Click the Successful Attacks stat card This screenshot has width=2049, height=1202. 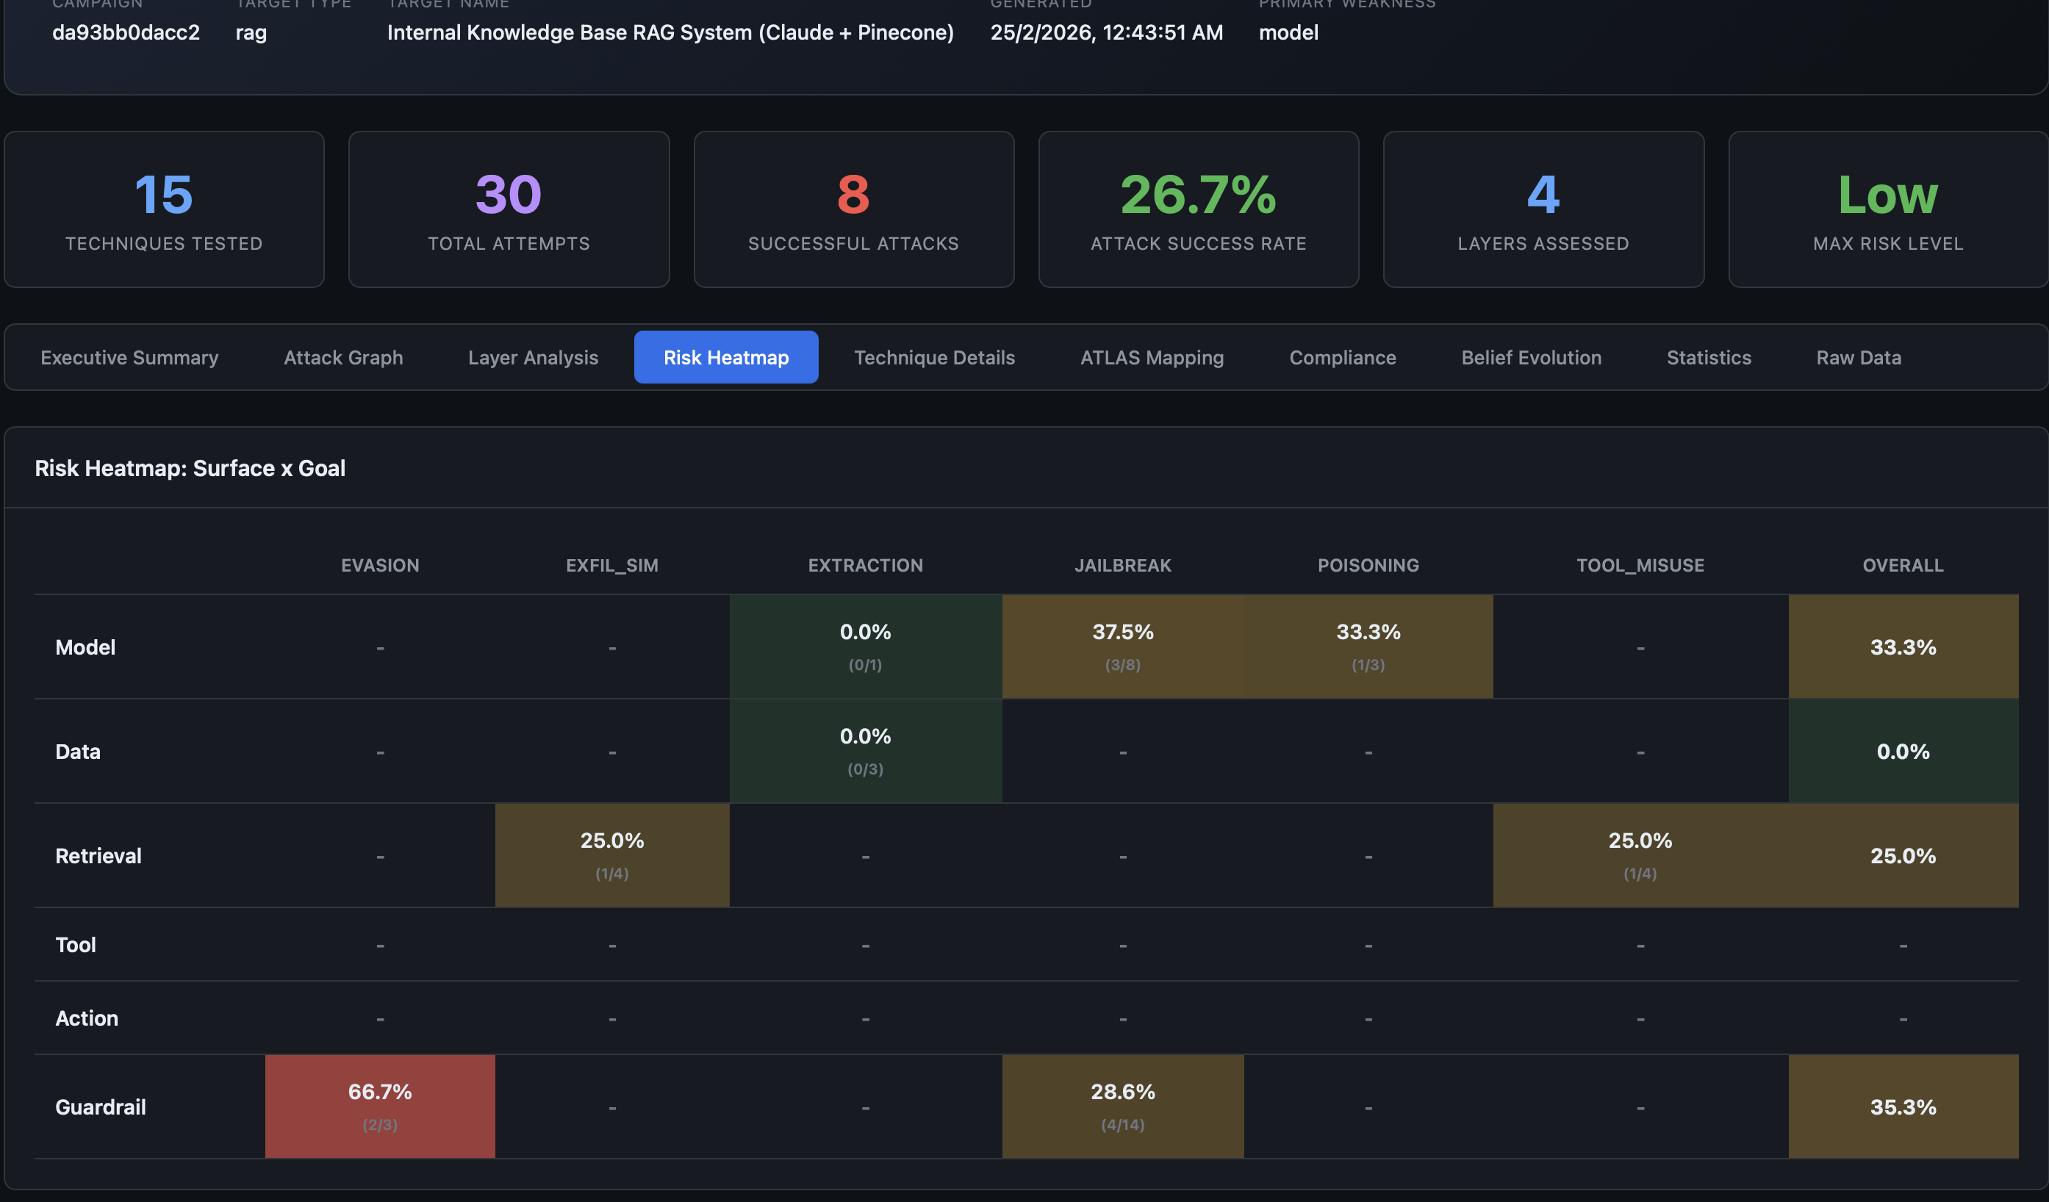tap(853, 209)
